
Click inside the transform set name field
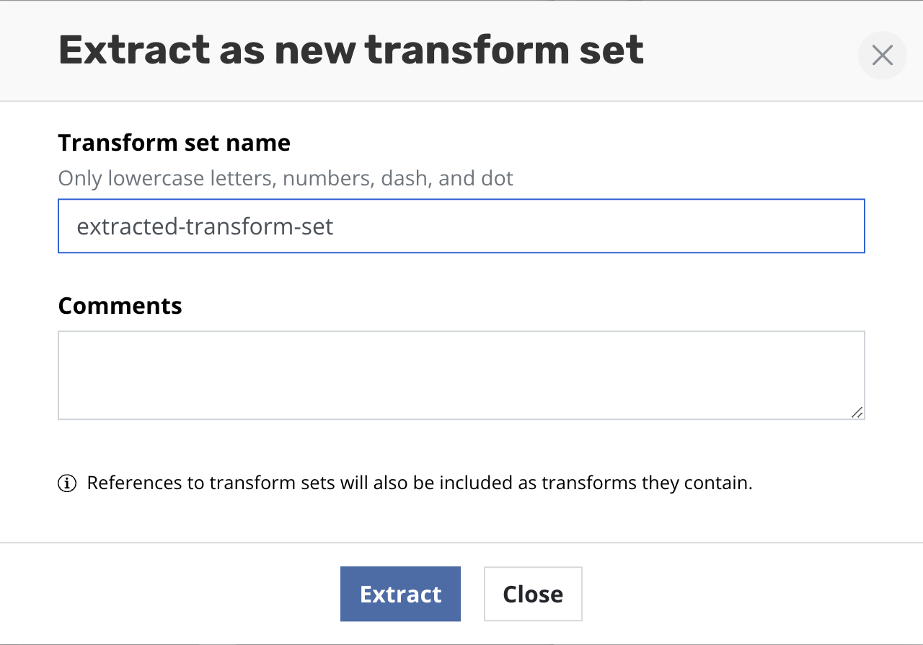pyautogui.click(x=461, y=226)
